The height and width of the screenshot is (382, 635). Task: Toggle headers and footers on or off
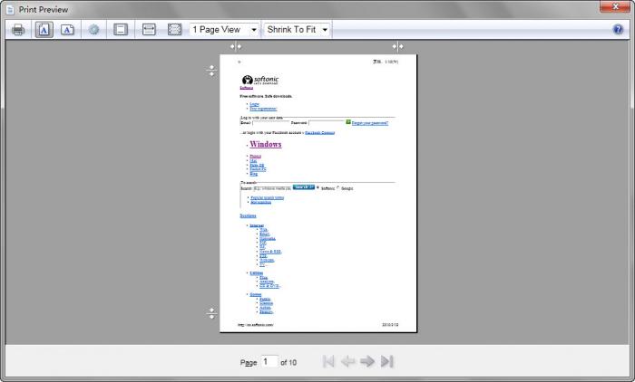tap(120, 30)
